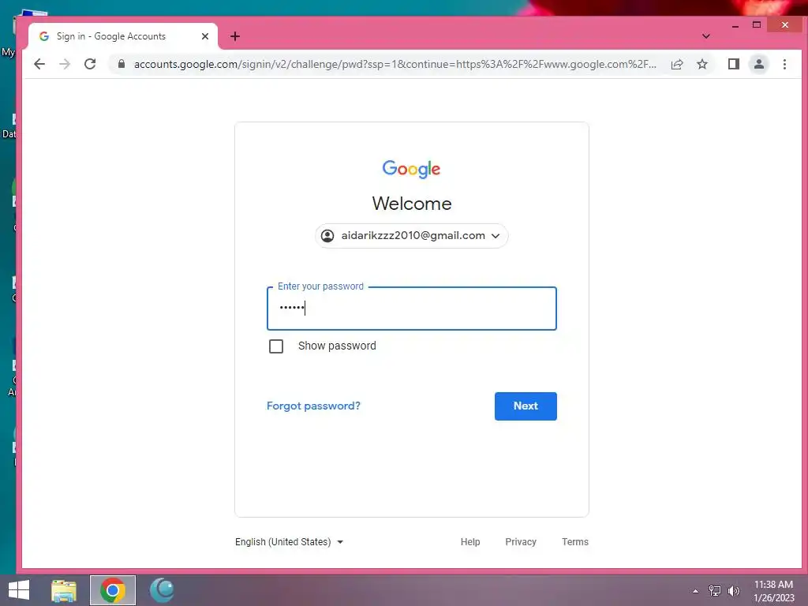Screen dimensions: 808x606
Task: Open the Terms link
Action: [x=575, y=542]
